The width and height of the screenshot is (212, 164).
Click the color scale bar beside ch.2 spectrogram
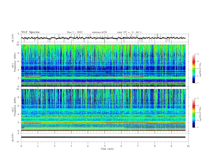point(194,113)
